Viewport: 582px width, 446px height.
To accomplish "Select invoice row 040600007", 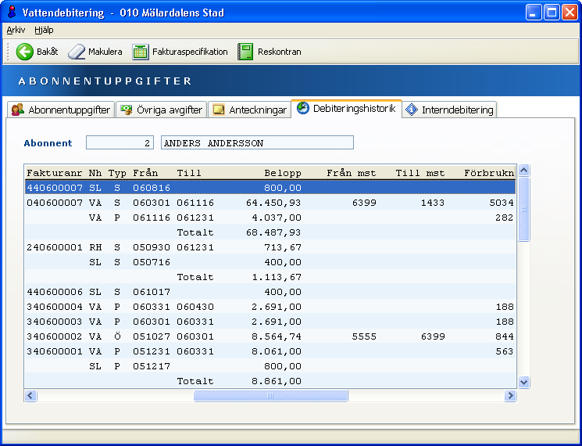I will click(270, 203).
